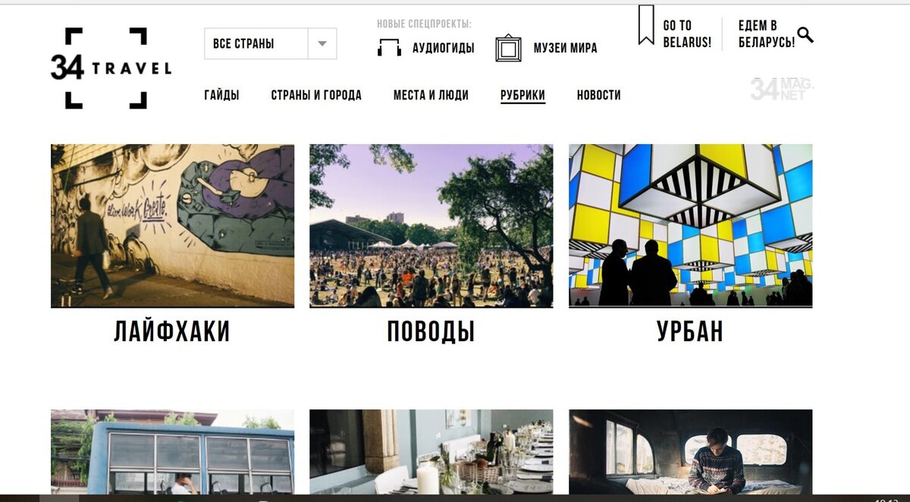Open the Все страны country selector
Screen dimensions: 910x502
click(x=271, y=44)
